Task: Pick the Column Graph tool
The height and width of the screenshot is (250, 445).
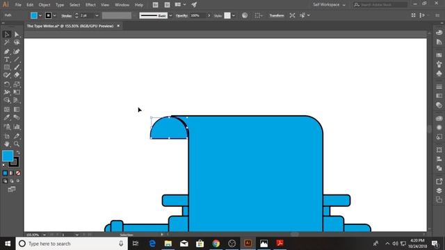Action: [17, 126]
